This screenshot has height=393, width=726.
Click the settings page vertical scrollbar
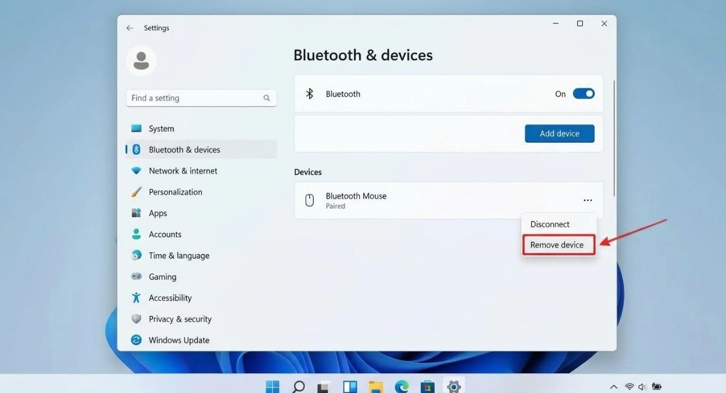click(x=613, y=138)
